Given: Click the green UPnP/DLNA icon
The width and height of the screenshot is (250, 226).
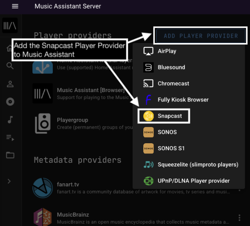Looking at the screenshot, I should 149,181.
